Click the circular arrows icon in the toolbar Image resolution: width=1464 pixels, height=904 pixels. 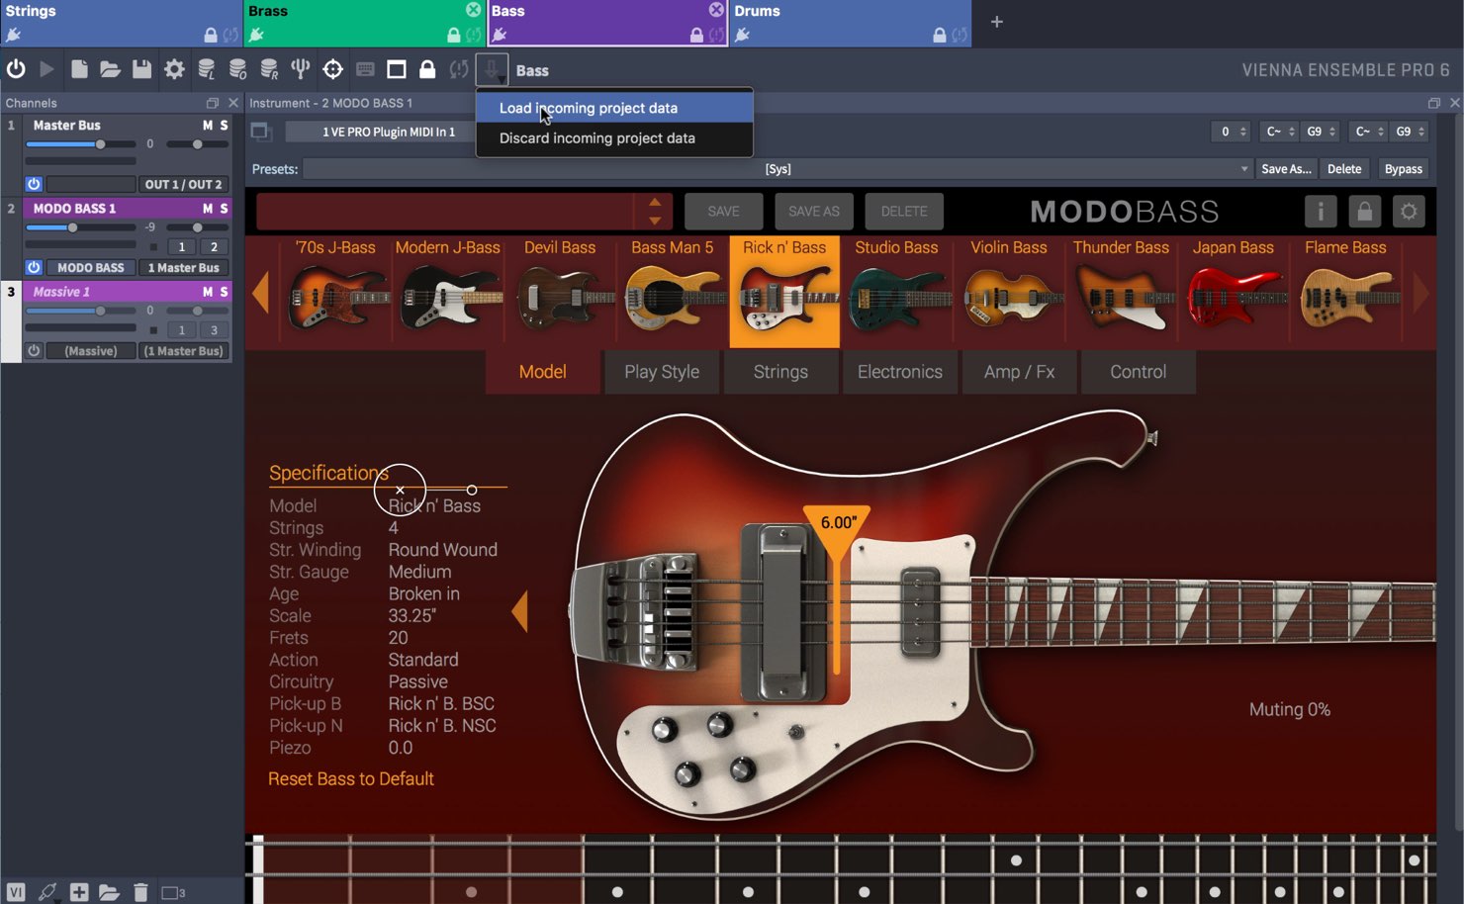pyautogui.click(x=459, y=69)
